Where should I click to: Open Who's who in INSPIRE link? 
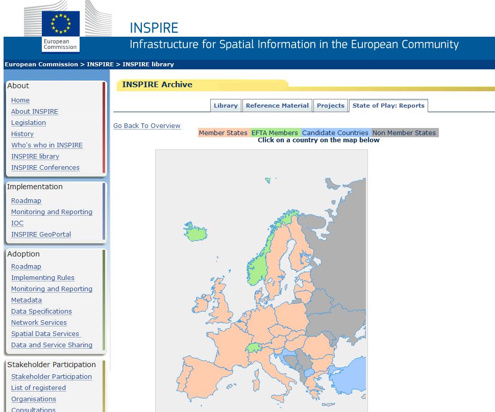point(47,145)
